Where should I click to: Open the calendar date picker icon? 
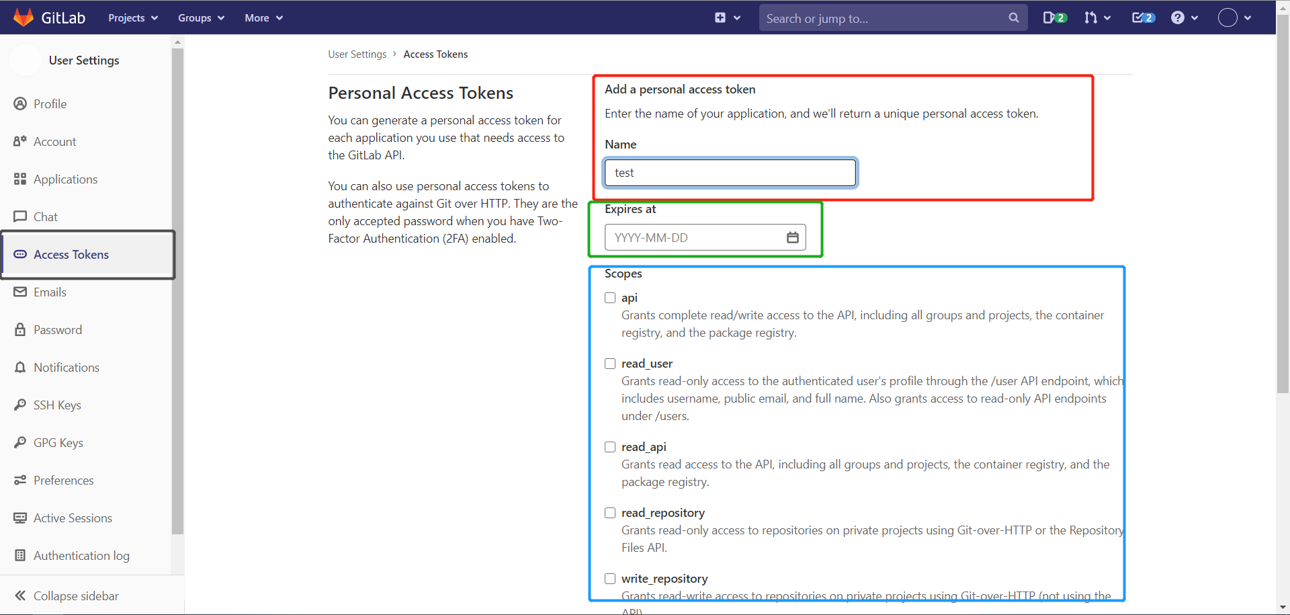(x=793, y=237)
